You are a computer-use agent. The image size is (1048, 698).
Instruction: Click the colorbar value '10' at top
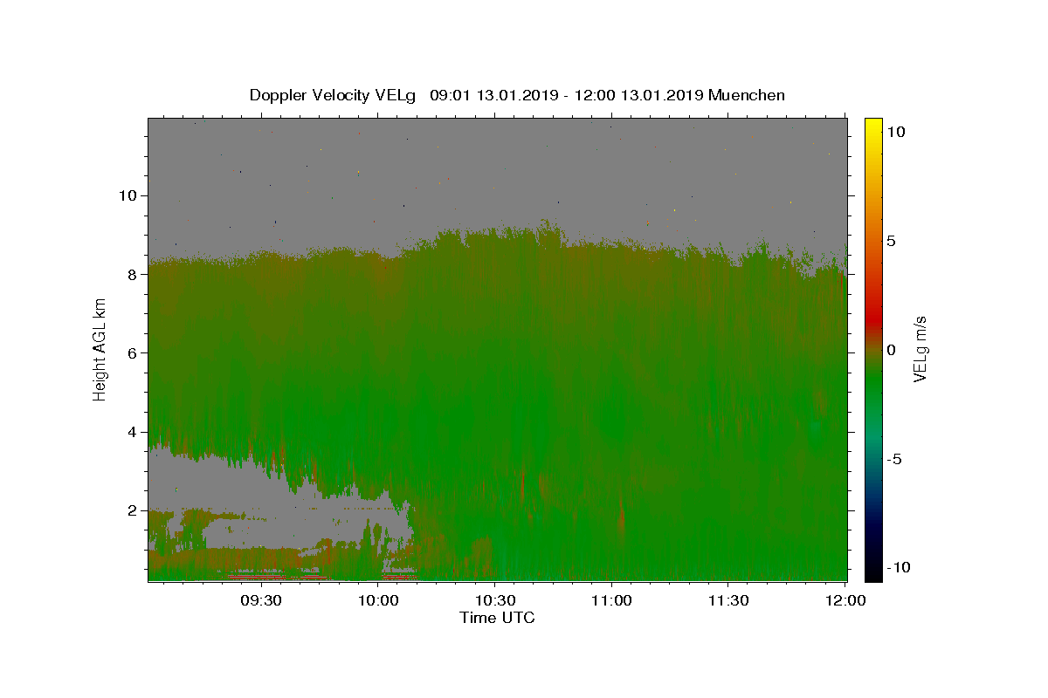895,132
